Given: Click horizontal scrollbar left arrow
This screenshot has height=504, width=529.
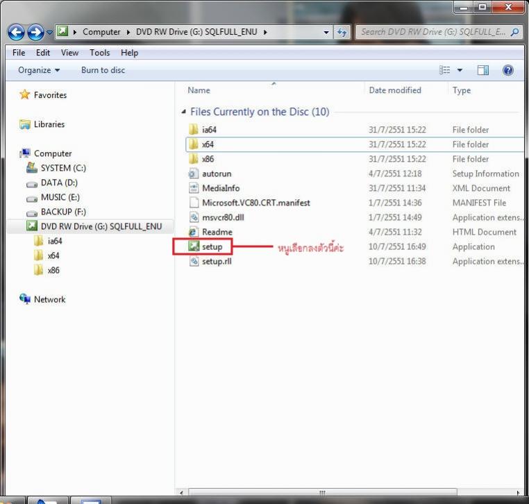Looking at the screenshot, I should click(181, 492).
